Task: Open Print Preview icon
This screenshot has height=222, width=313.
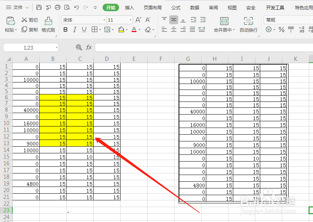Action: pyautogui.click(x=67, y=7)
